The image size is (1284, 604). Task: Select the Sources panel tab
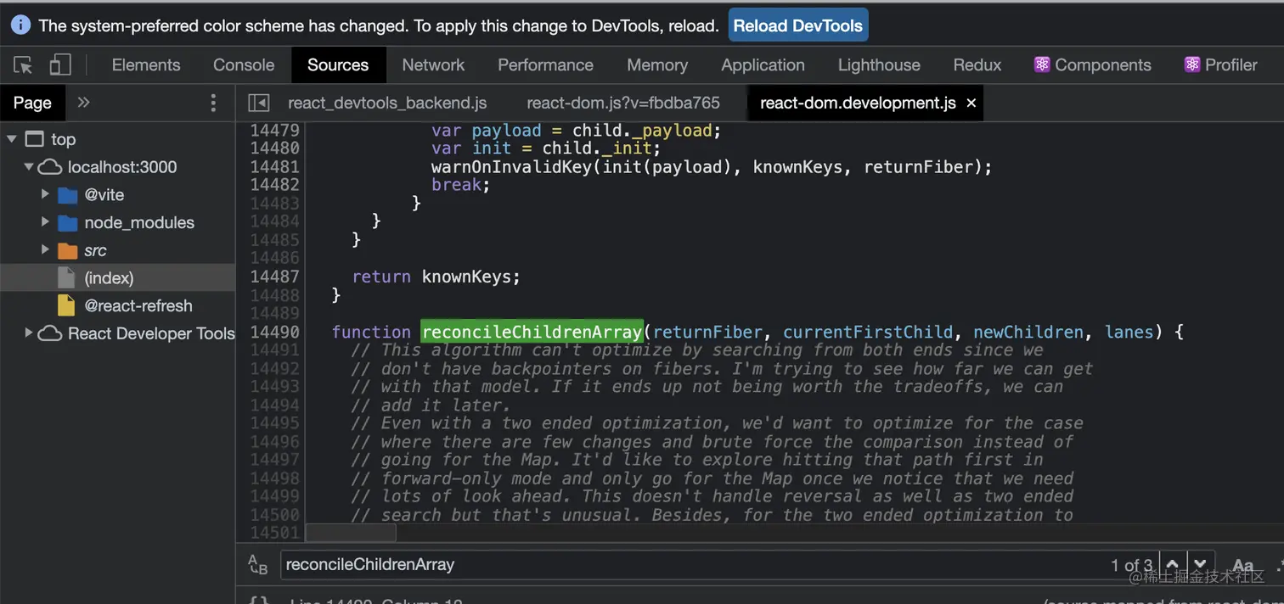click(x=338, y=64)
